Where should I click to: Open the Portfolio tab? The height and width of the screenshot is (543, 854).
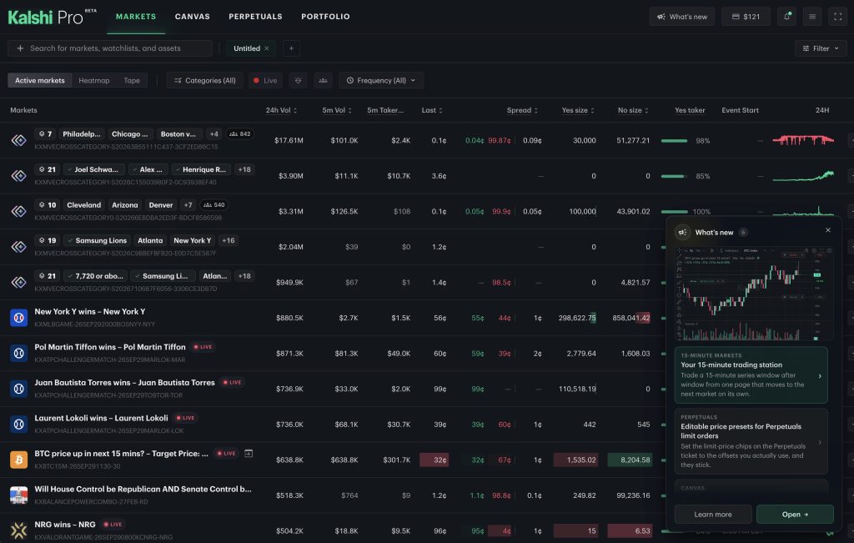326,17
